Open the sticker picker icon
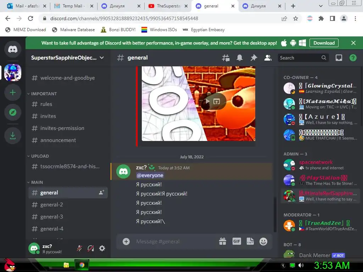Screen dimensions: 363x272 pyautogui.click(x=250, y=242)
